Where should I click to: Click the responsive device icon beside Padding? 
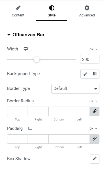(x=30, y=128)
